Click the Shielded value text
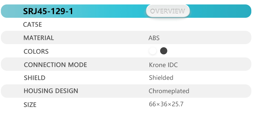Viewport: 254px width, 114px height. pyautogui.click(x=161, y=78)
